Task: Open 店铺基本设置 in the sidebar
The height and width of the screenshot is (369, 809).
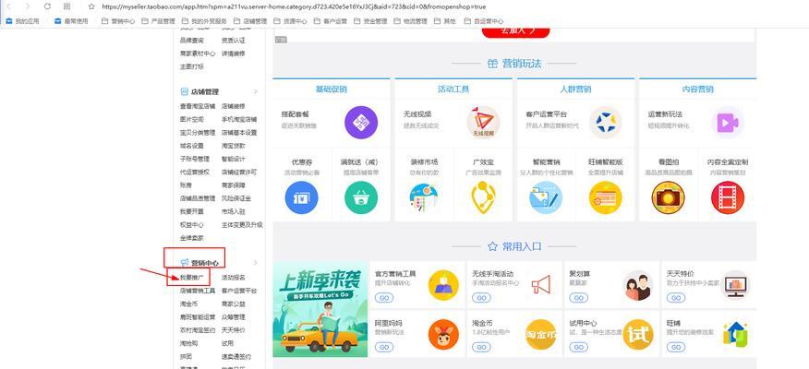Action: [239, 133]
